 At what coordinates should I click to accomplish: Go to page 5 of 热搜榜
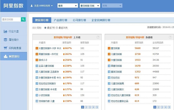[x=169, y=107]
